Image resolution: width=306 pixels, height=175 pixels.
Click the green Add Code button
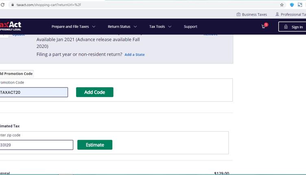(95, 92)
